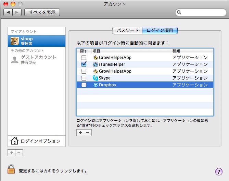
Task: Close the アカウント window with red button
Action: [6, 4]
